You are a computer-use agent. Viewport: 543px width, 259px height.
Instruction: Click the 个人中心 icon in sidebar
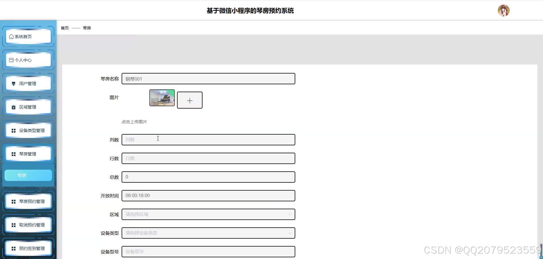[11, 60]
